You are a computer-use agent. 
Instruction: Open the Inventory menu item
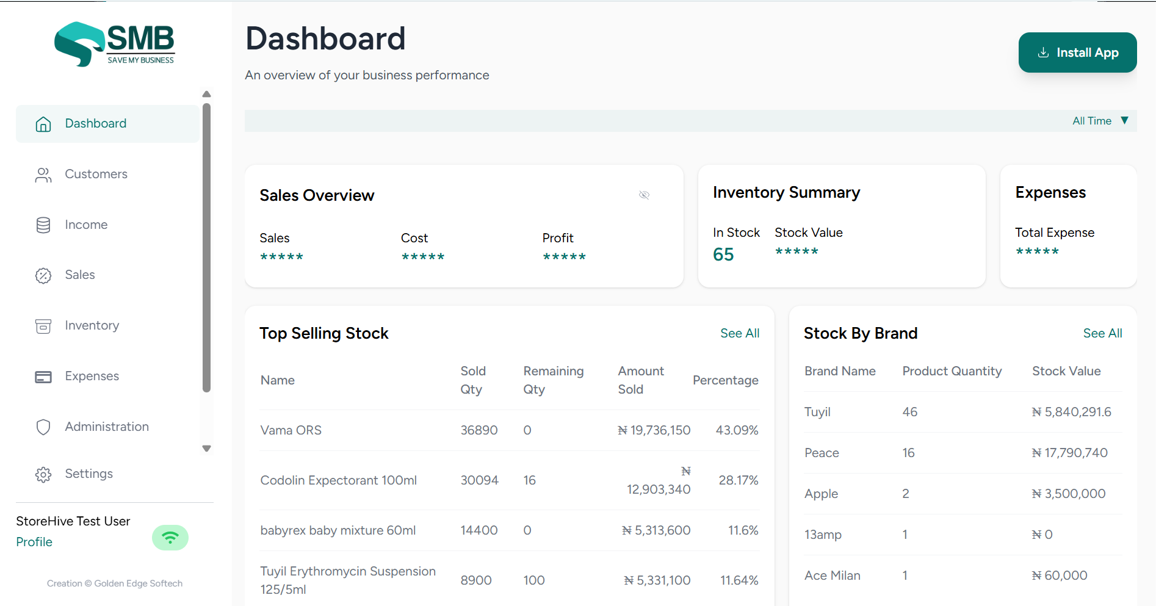(x=107, y=326)
